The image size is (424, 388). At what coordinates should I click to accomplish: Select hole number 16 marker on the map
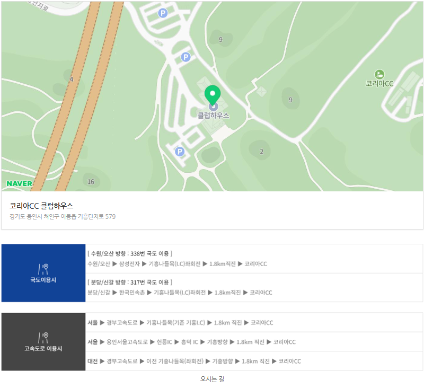pyautogui.click(x=91, y=182)
